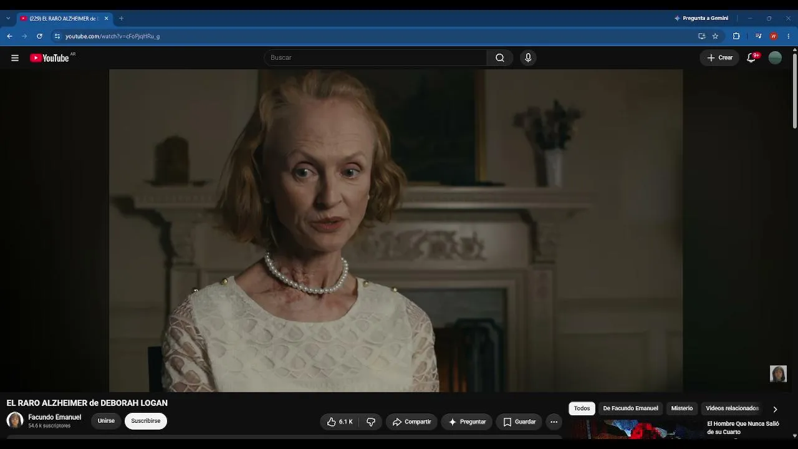Go to the YouTube home logo
This screenshot has width=798, height=449.
click(49, 58)
